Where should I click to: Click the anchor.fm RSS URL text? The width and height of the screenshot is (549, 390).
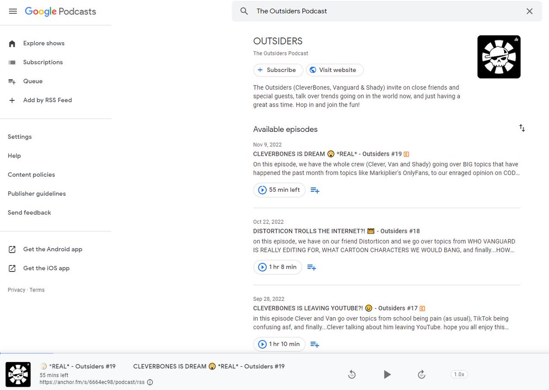tap(92, 382)
